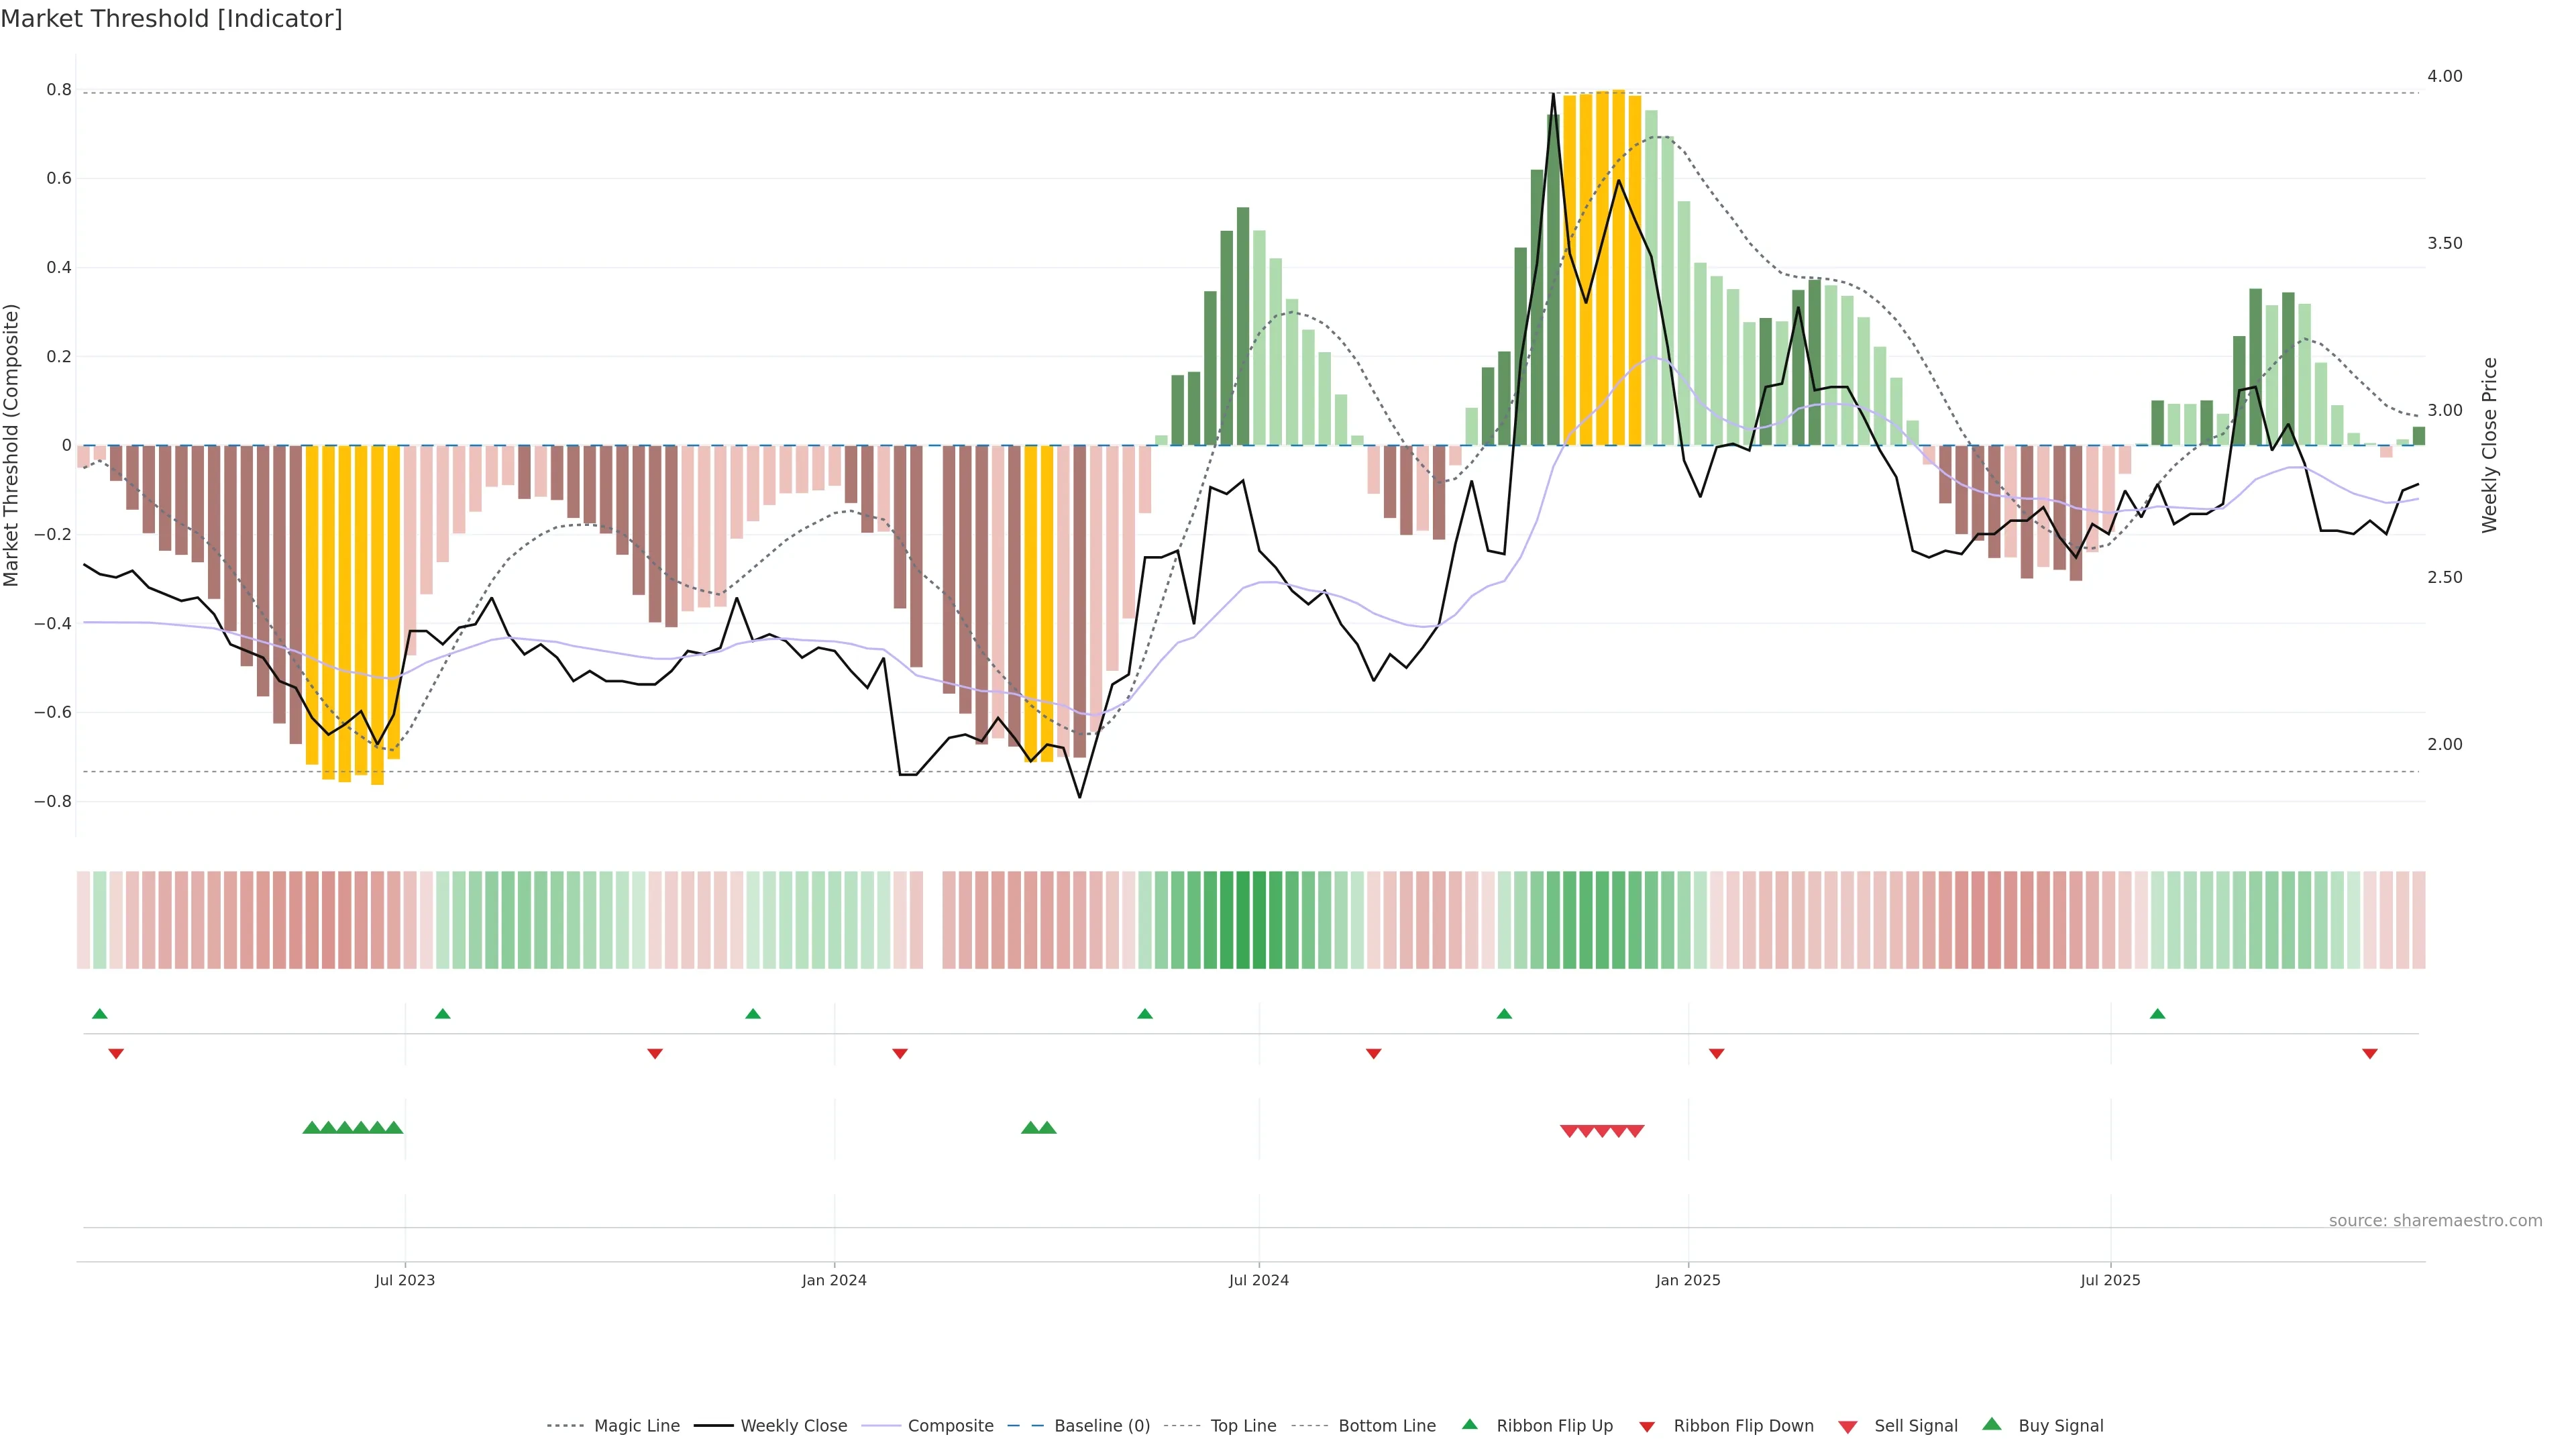
Task: Click first green ribbon flip up marker
Action: coord(99,1014)
